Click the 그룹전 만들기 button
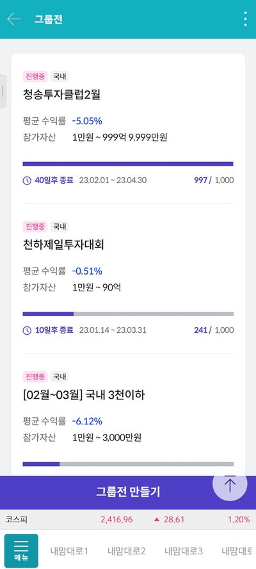This screenshot has width=256, height=569. [x=128, y=492]
